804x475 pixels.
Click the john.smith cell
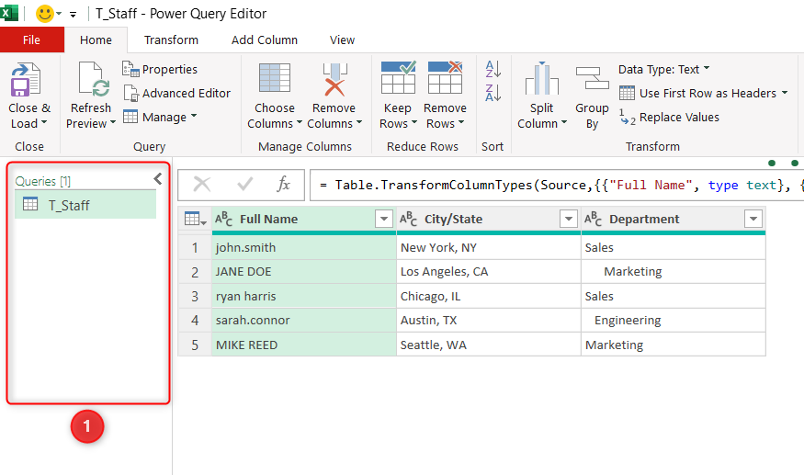point(304,247)
